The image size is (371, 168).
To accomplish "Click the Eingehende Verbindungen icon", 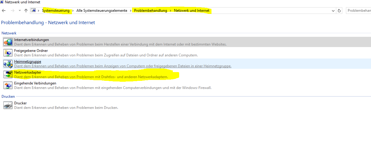I will [x=8, y=85].
